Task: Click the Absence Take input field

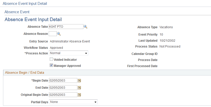Action: [66, 27]
